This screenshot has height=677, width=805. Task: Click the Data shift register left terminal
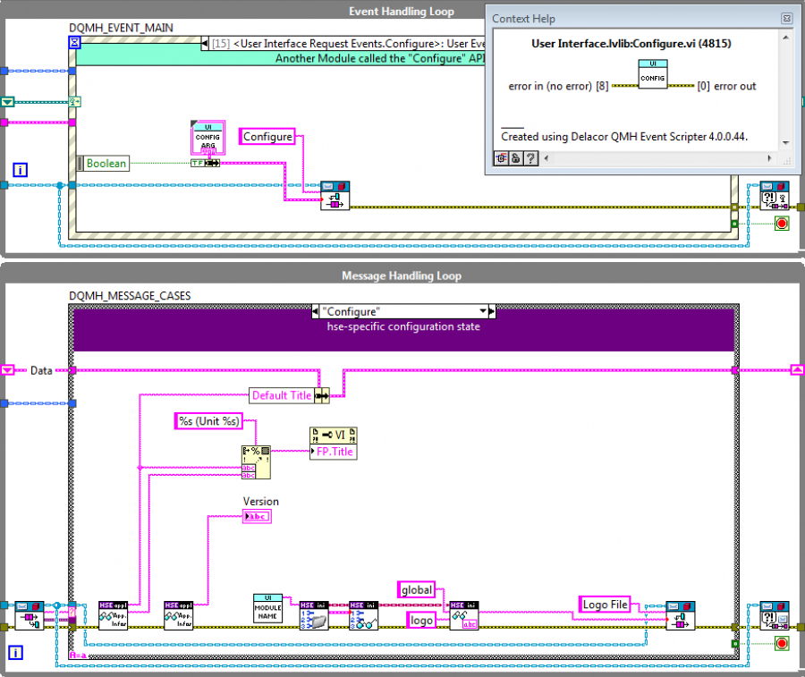[x=7, y=369]
